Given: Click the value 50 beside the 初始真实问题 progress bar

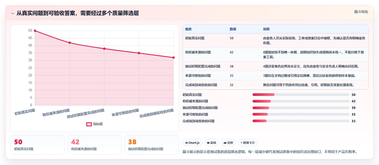Looking at the screenshot, I should click(353, 95).
